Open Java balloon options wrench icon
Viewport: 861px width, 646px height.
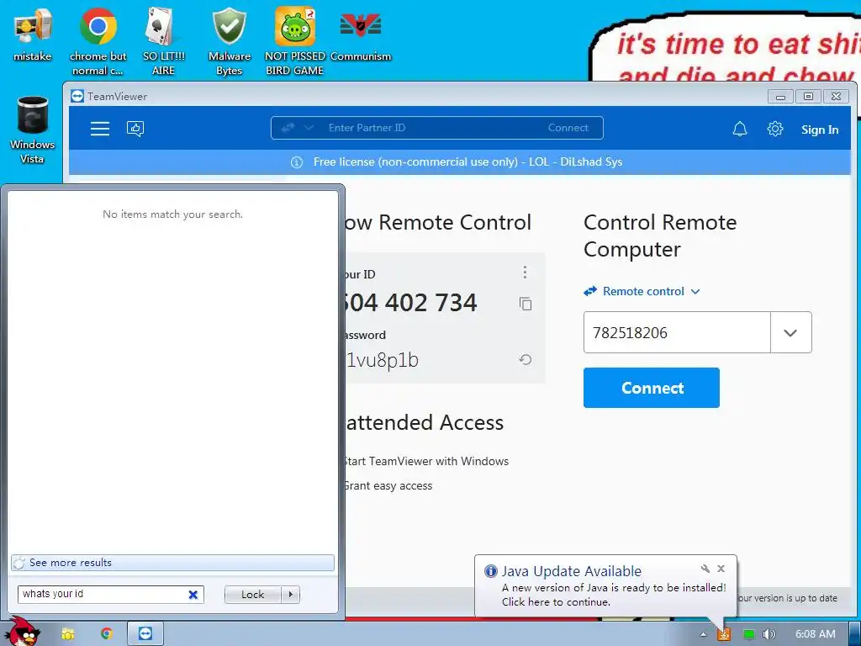705,569
